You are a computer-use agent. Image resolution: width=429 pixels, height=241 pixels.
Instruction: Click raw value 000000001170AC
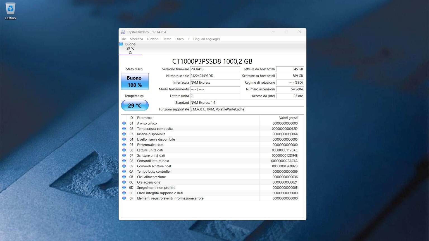[x=285, y=150]
